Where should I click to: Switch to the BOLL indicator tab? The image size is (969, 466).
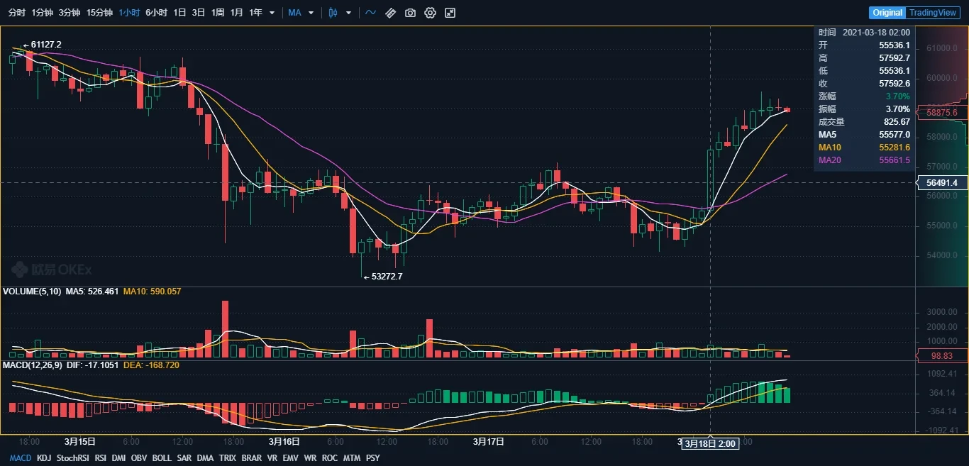(162, 458)
